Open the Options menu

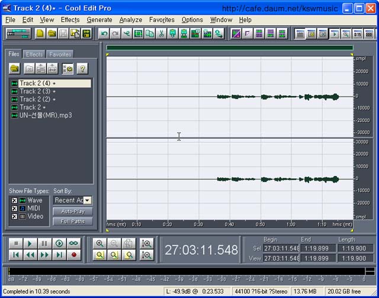pyautogui.click(x=192, y=20)
